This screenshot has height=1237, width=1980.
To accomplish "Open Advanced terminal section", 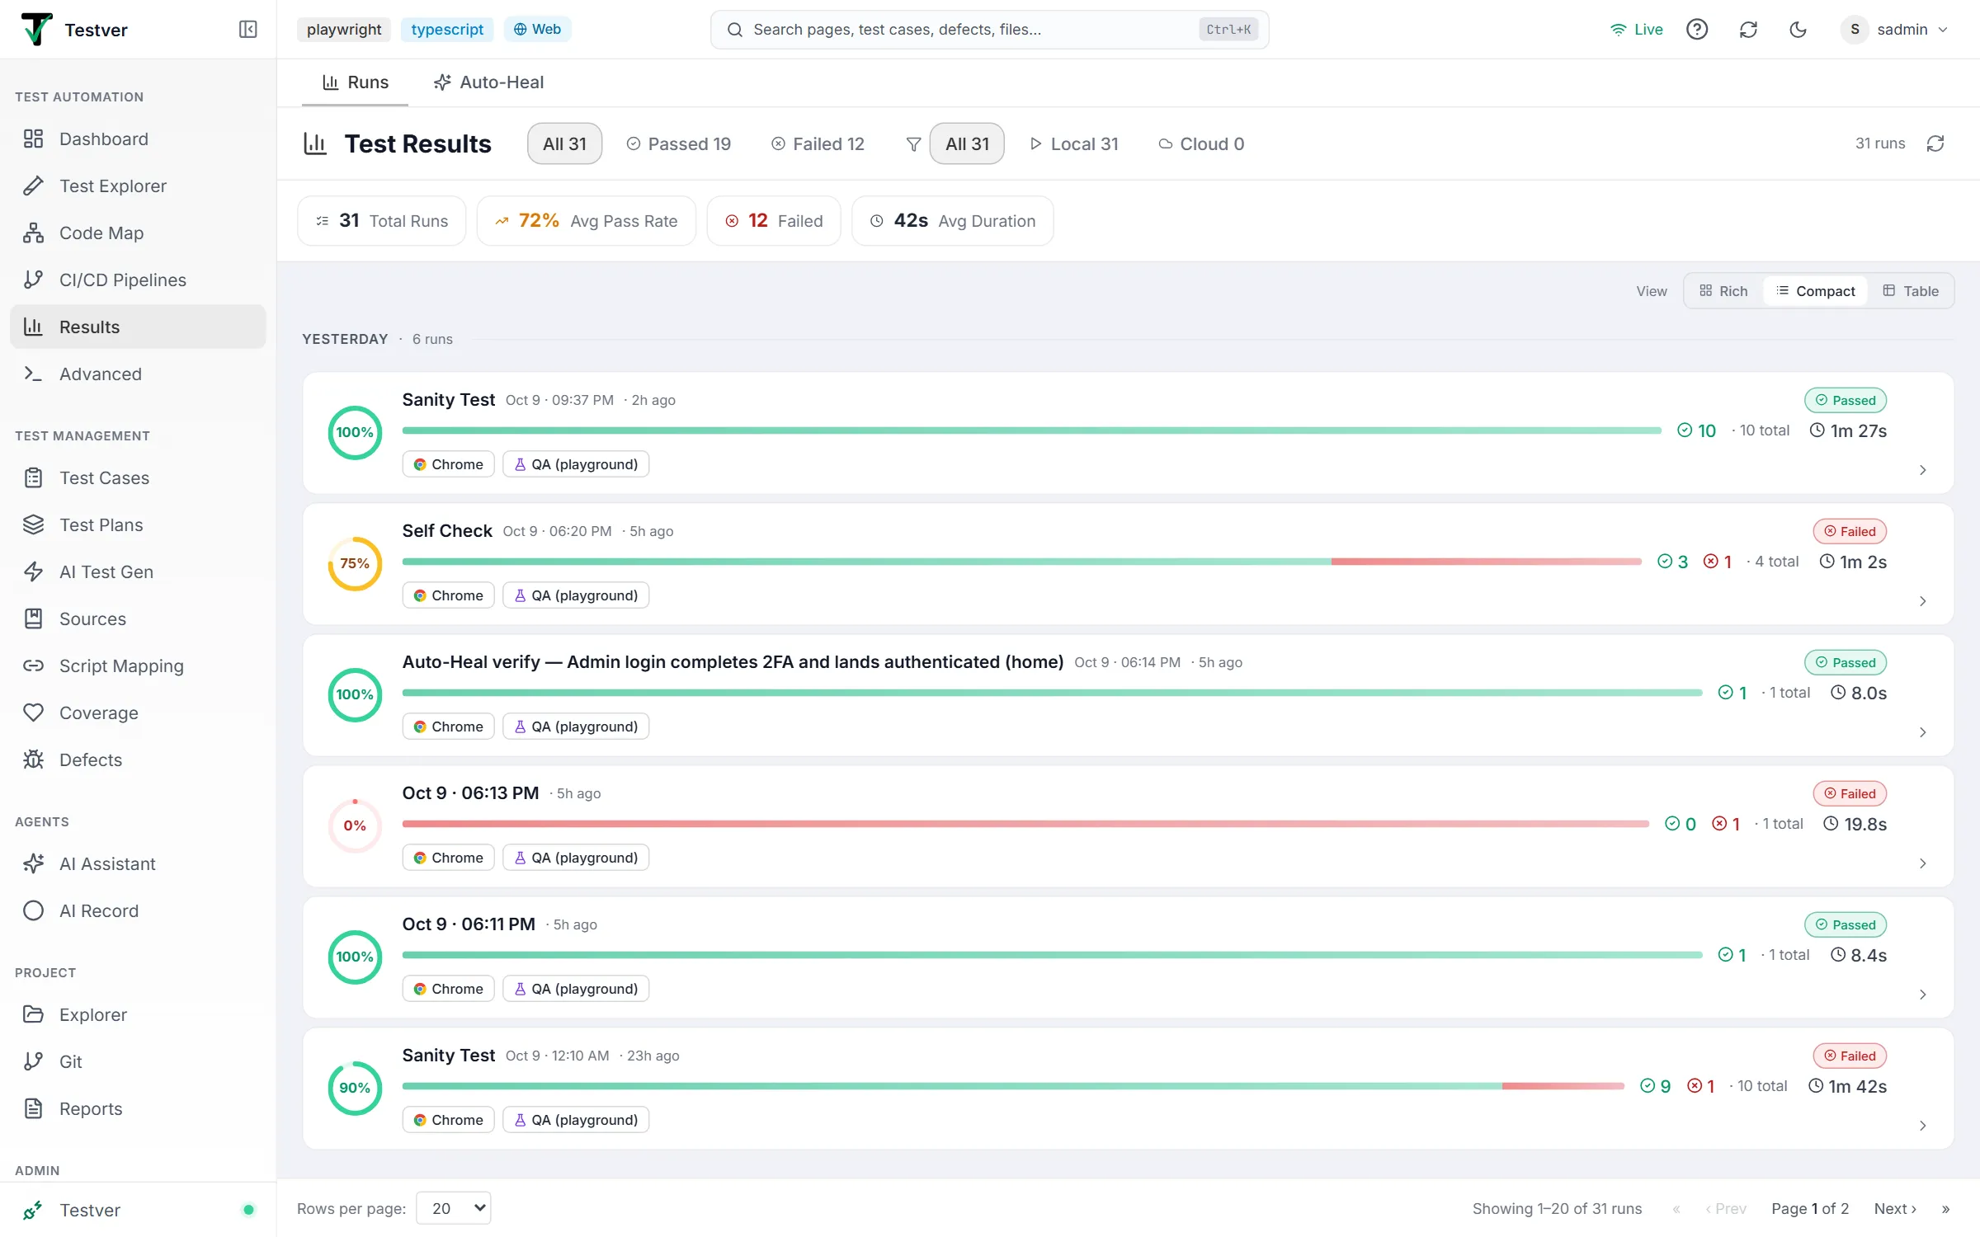I will coord(138,374).
